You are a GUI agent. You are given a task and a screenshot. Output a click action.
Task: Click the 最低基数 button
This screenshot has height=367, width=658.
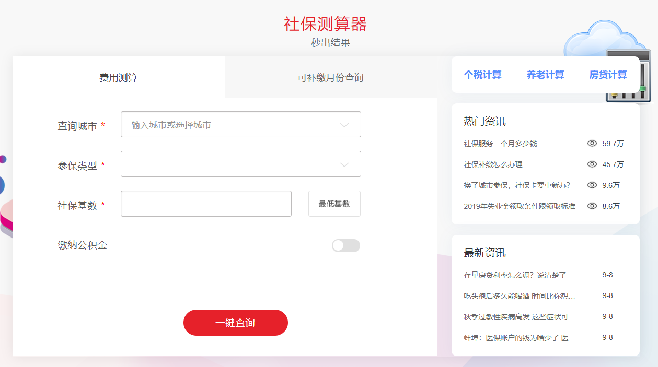pyautogui.click(x=334, y=204)
